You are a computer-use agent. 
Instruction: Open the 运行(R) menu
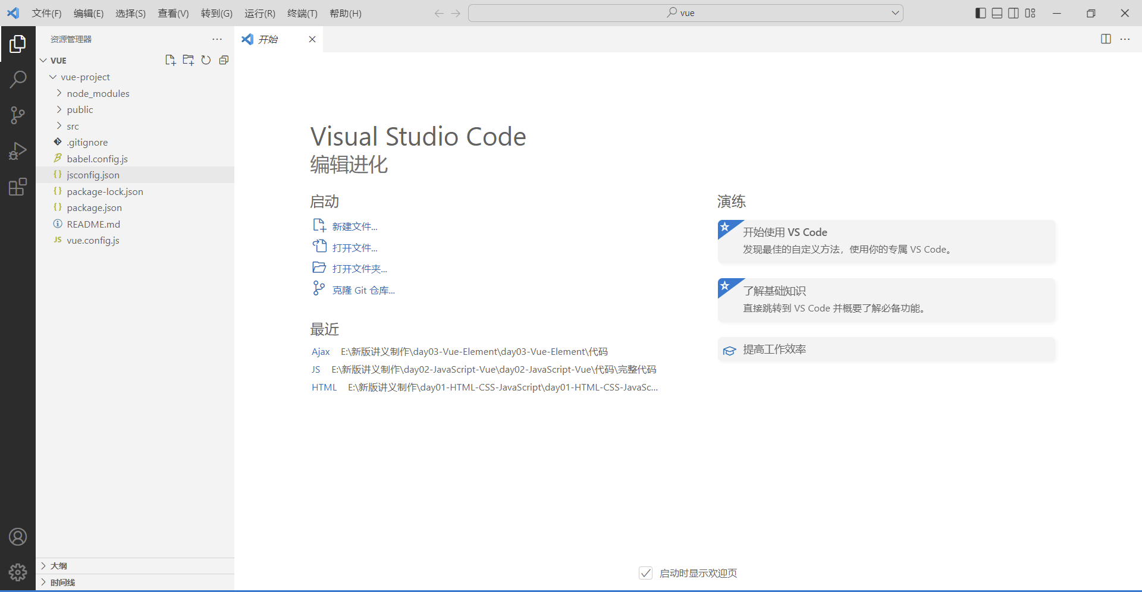point(260,13)
